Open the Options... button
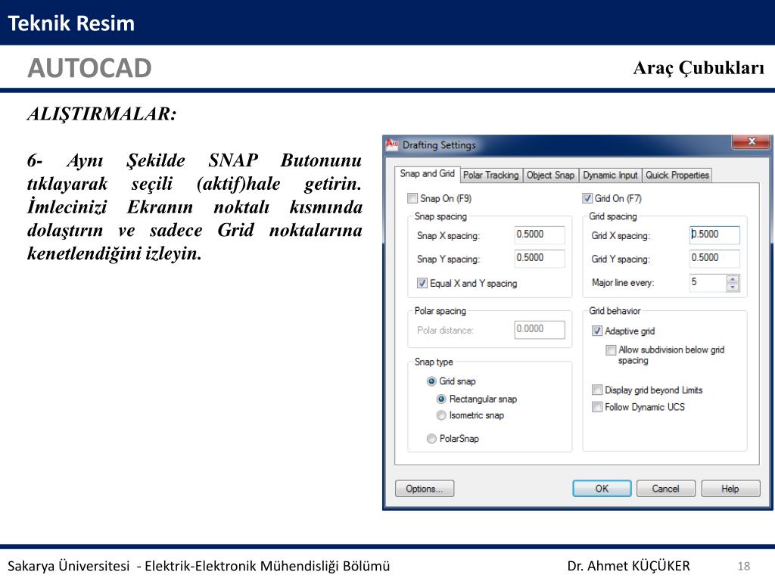 point(425,489)
